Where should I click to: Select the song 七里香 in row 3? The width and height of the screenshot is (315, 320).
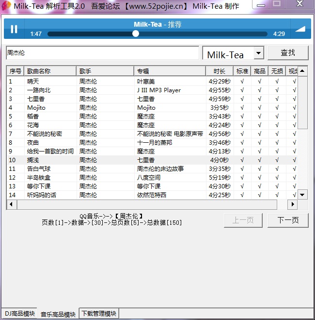click(x=36, y=99)
